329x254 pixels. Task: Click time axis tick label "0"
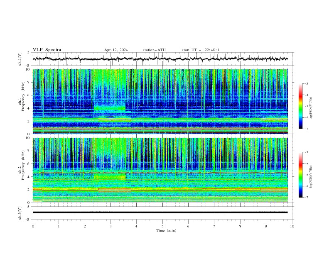tap(33, 226)
